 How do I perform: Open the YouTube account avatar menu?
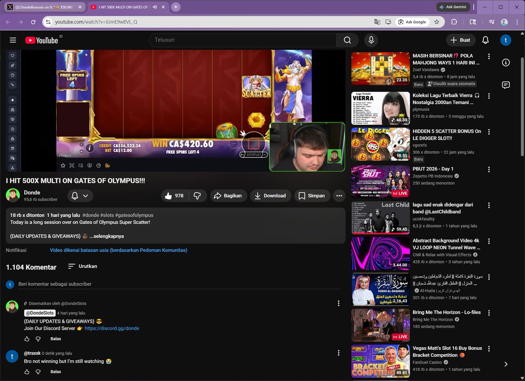[506, 40]
